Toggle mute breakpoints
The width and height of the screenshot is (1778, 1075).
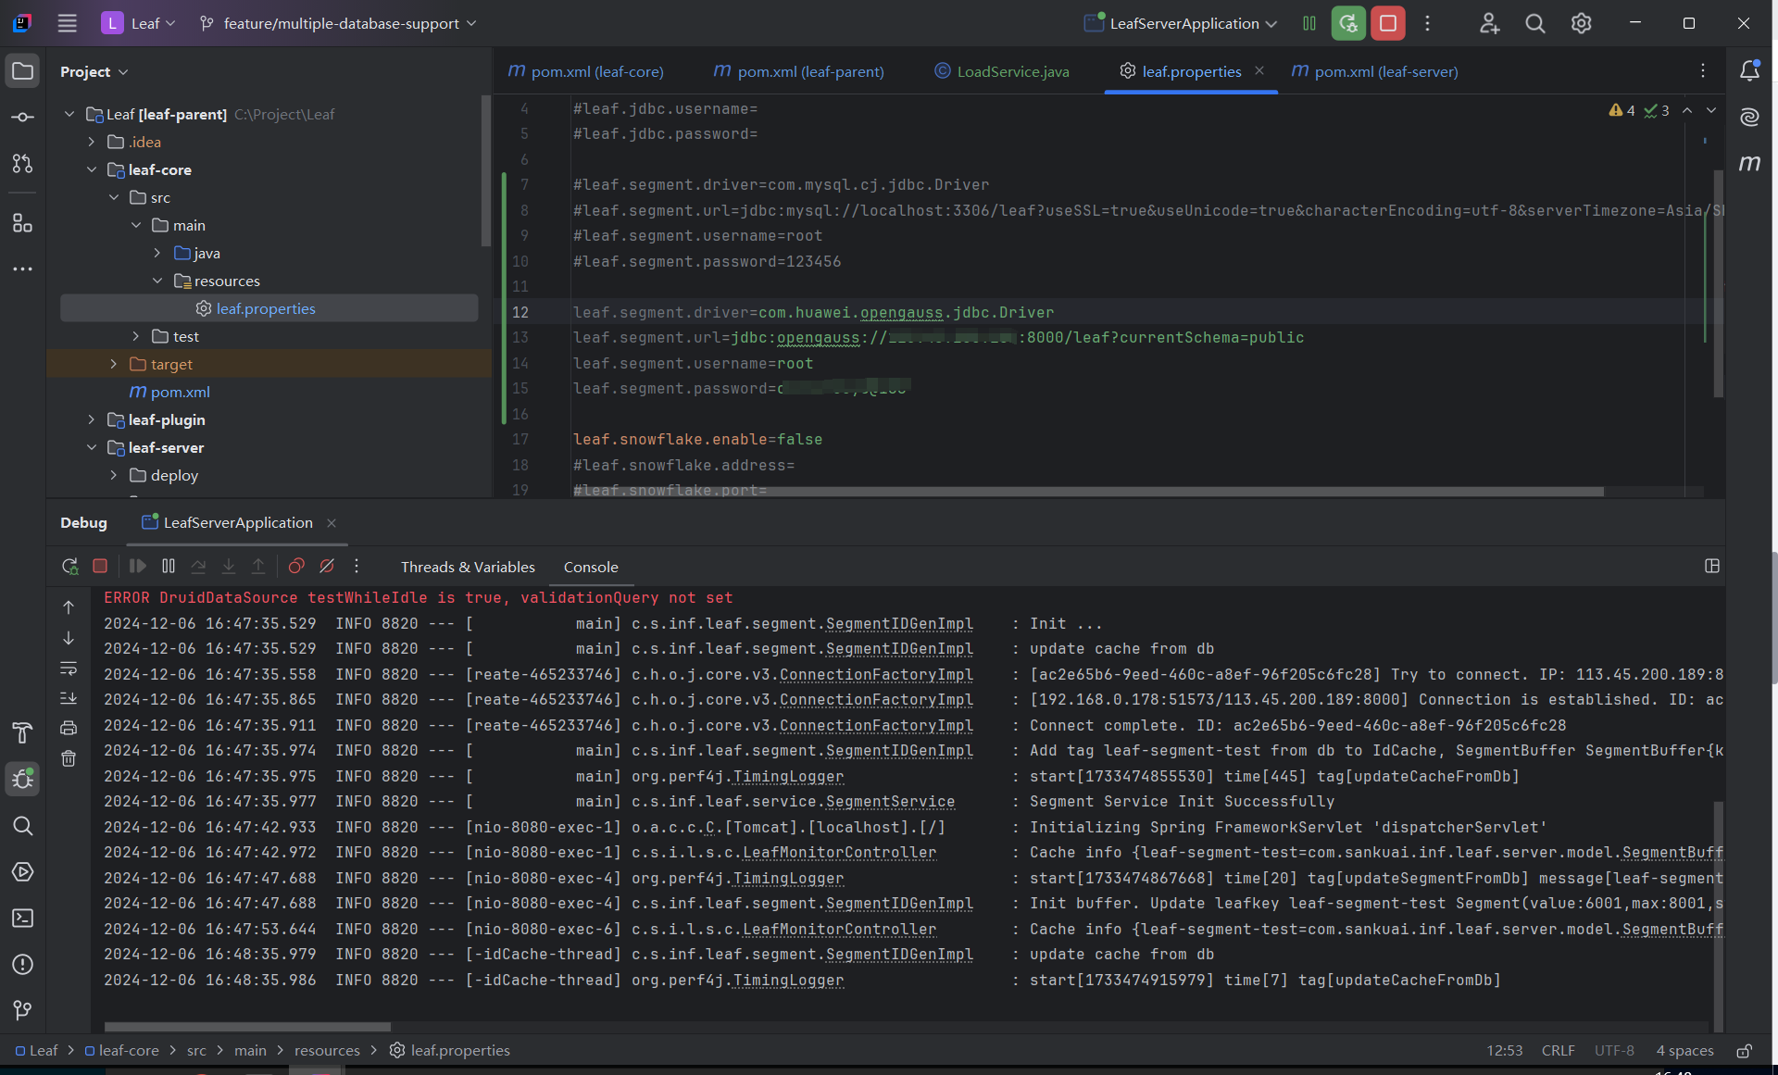point(327,566)
